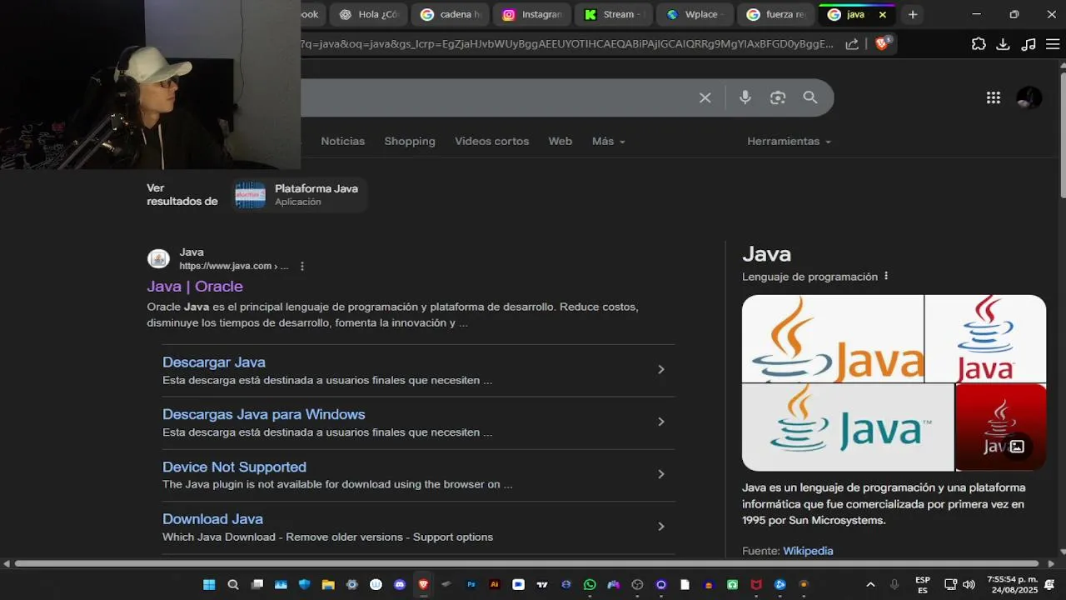This screenshot has width=1066, height=600.
Task: Open the Herramientas dropdown
Action: click(x=789, y=142)
